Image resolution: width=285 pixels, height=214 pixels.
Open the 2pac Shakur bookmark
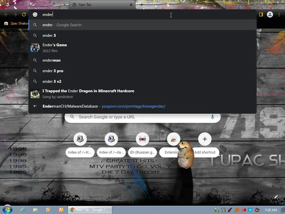click(x=16, y=23)
